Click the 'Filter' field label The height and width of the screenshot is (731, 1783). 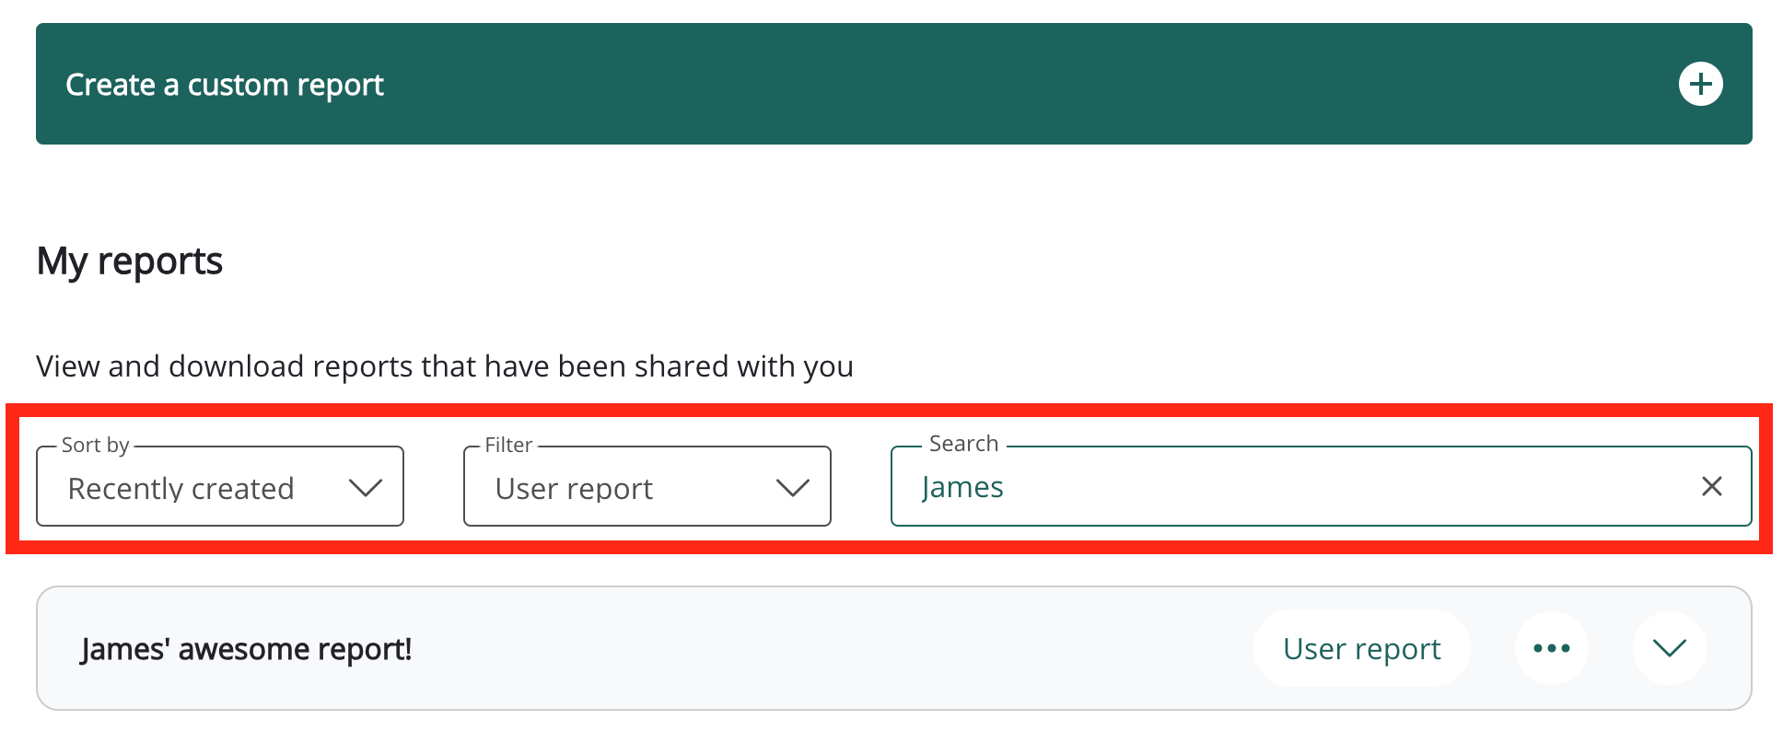click(x=508, y=446)
